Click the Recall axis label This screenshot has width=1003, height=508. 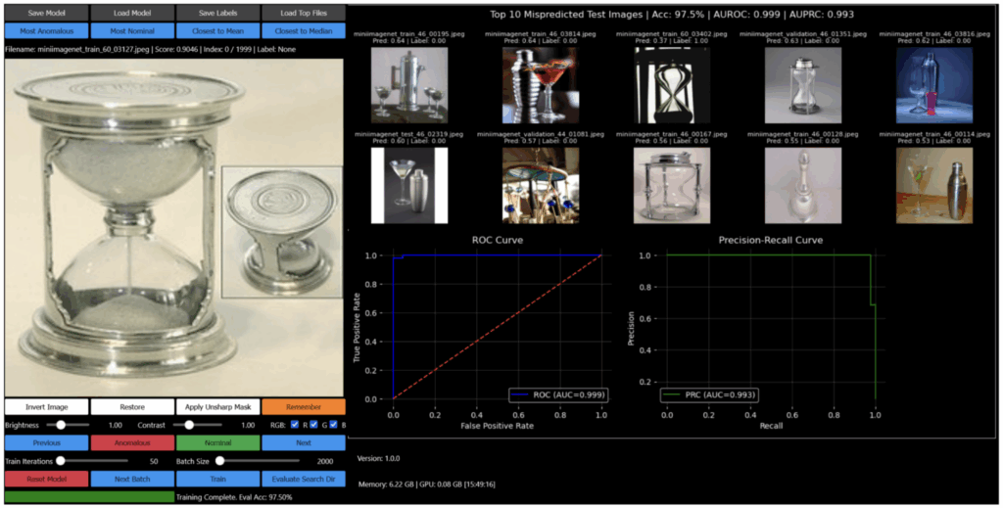(770, 426)
